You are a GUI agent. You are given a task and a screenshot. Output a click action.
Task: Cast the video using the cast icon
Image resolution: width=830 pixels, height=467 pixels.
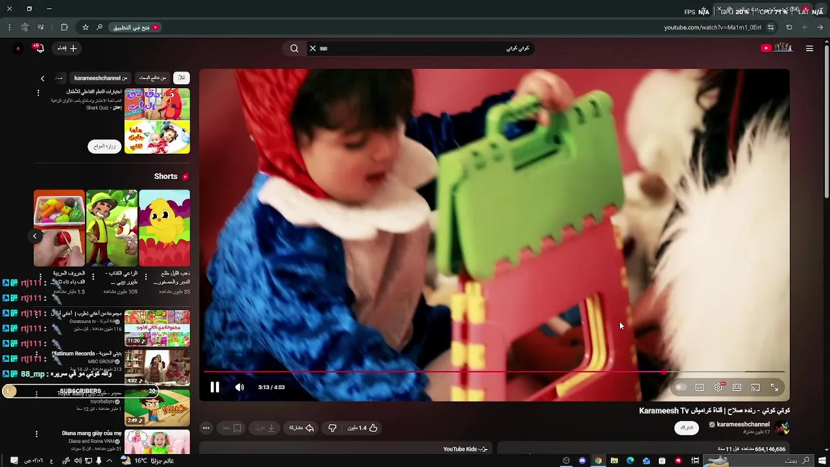pos(755,387)
